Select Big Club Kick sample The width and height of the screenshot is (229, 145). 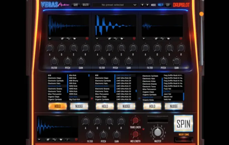click(x=75, y=100)
